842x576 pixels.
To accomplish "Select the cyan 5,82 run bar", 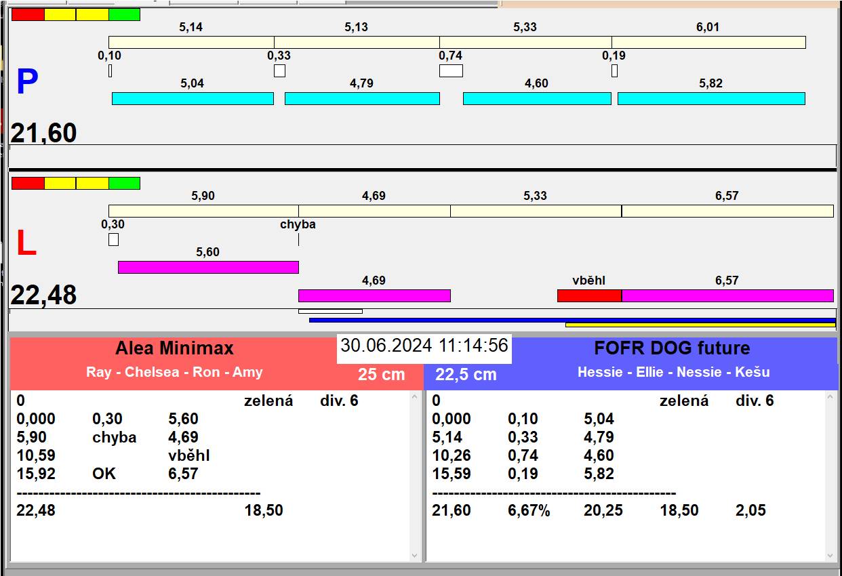I will click(x=711, y=99).
